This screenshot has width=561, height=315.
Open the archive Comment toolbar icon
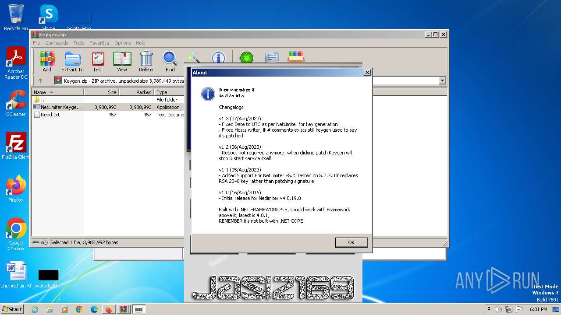tap(272, 57)
